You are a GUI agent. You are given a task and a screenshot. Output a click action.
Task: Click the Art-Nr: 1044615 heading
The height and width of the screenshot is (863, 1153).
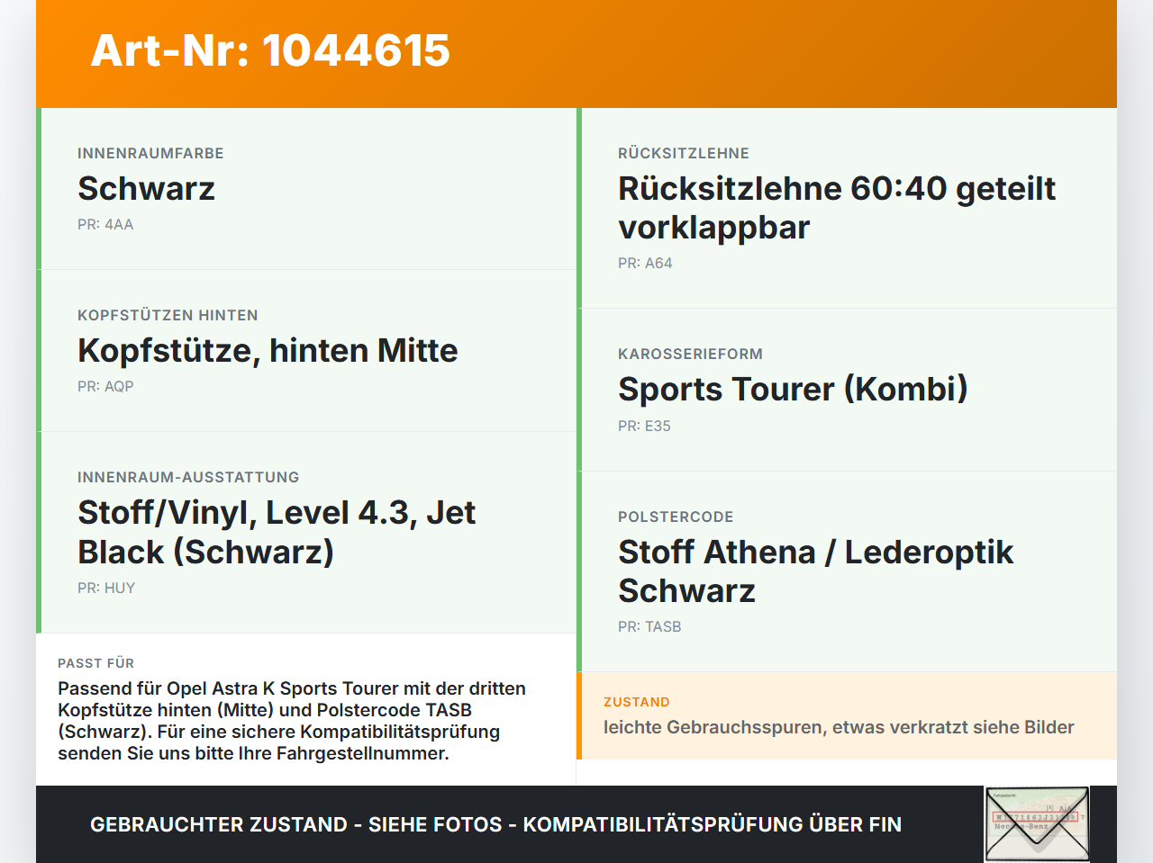(x=270, y=50)
